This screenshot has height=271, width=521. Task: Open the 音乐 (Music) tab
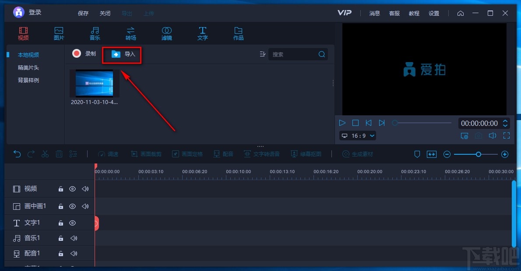[x=95, y=34]
